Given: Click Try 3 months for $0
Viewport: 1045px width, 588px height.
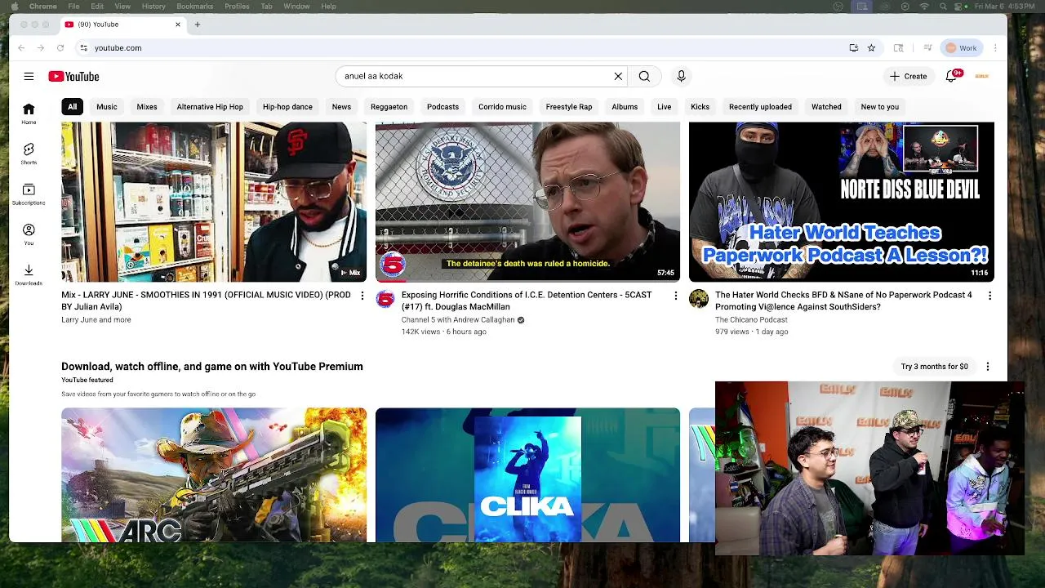Looking at the screenshot, I should [x=934, y=367].
